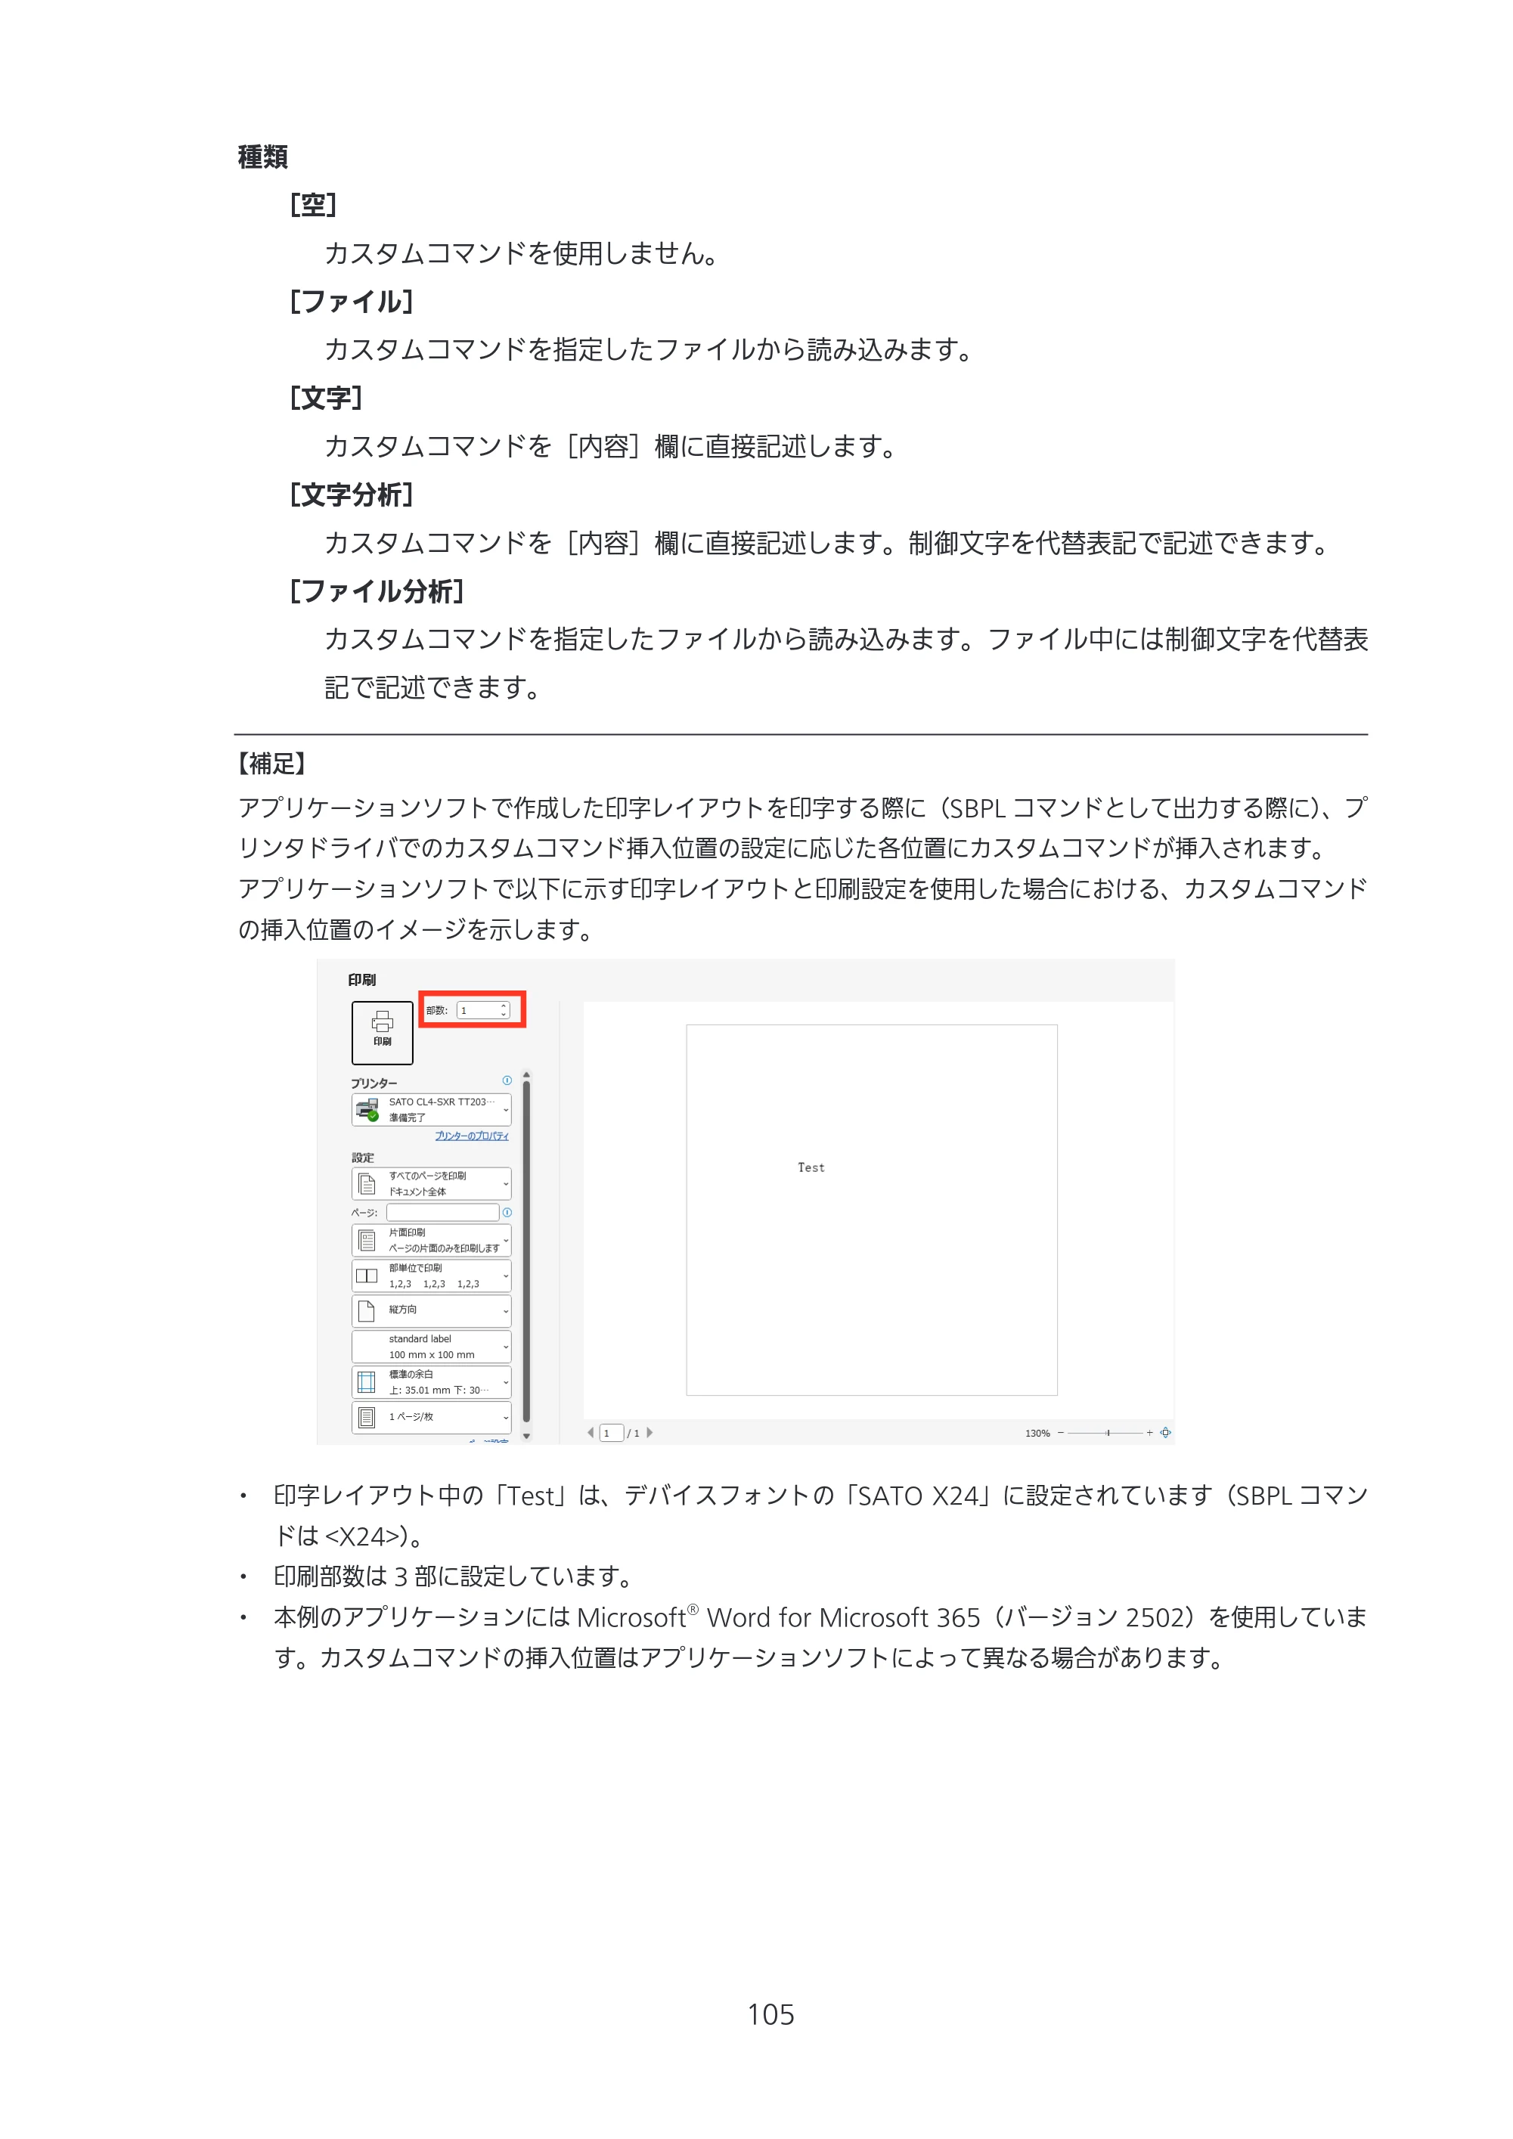Click the settings scrollbar up arrow
This screenshot has width=1513, height=2139.
pyautogui.click(x=526, y=1075)
